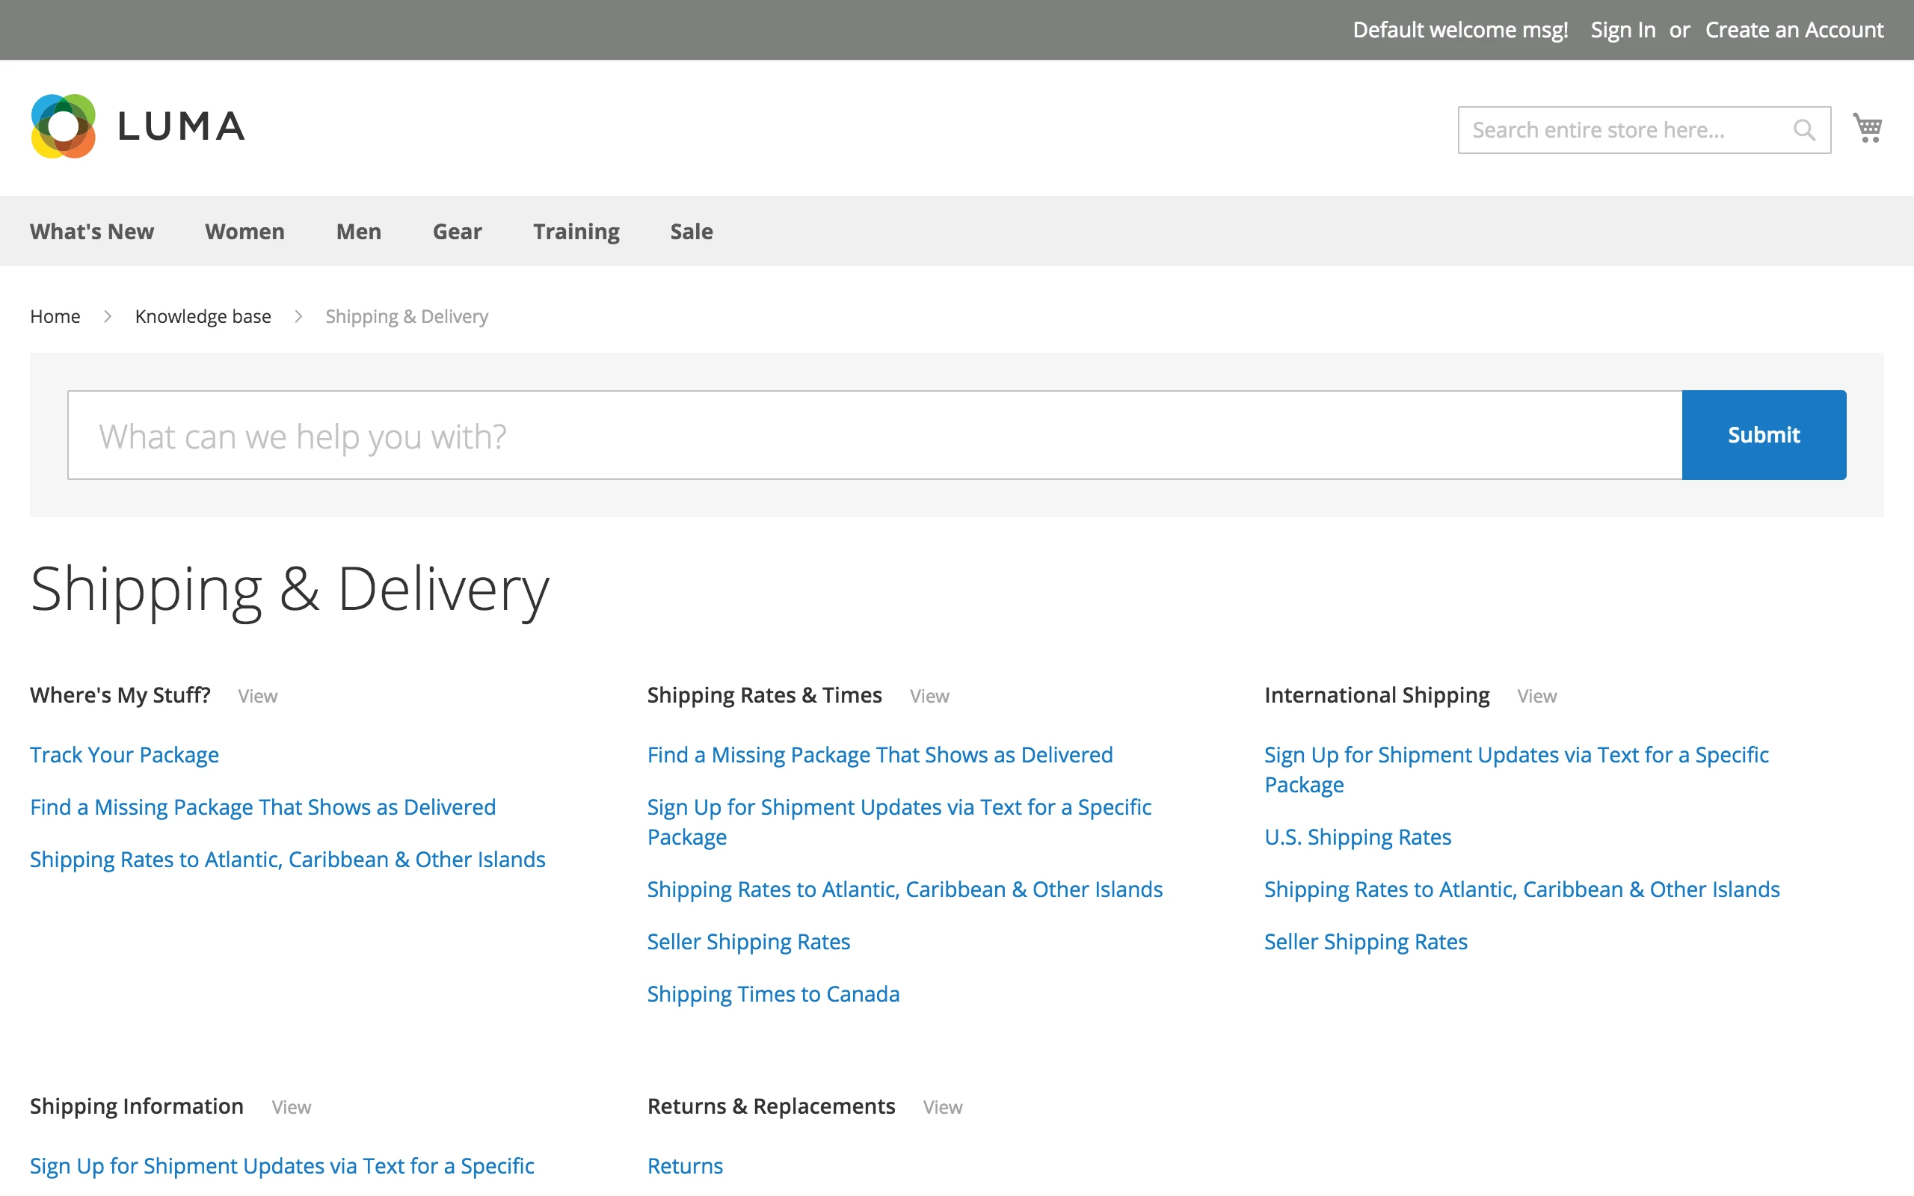The image size is (1914, 1196).
Task: Click the store search magnifier icon
Action: [x=1804, y=130]
